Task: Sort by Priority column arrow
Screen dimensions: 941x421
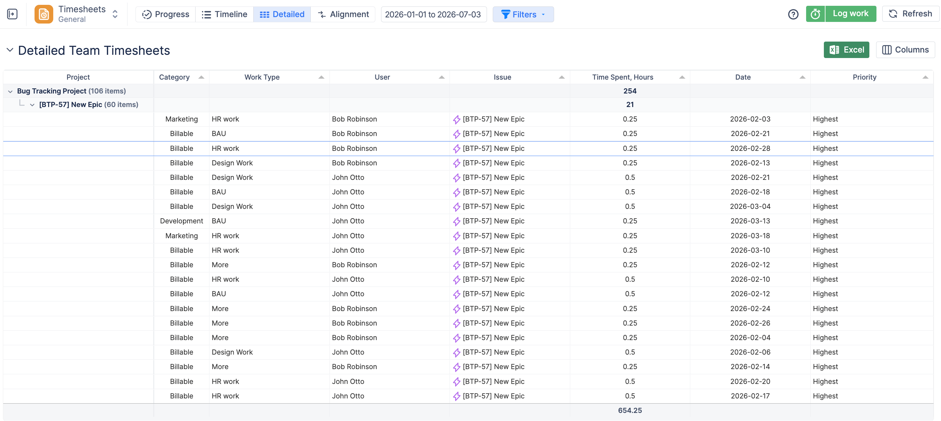Action: [x=925, y=77]
